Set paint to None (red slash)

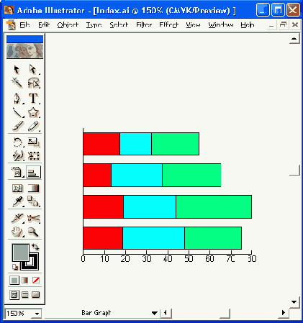click(x=36, y=280)
